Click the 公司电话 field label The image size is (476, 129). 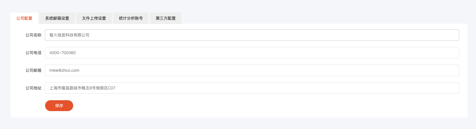point(33,53)
